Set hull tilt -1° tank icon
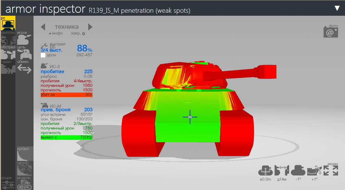 [x=298, y=171]
